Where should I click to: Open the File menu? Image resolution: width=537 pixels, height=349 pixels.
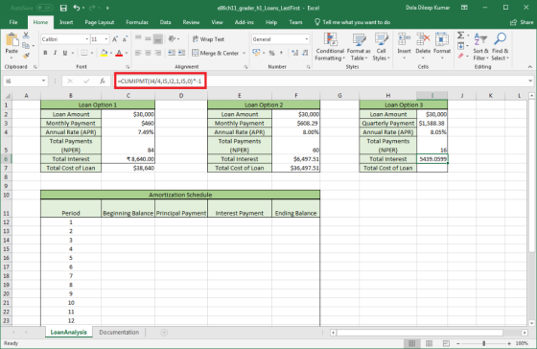point(13,22)
